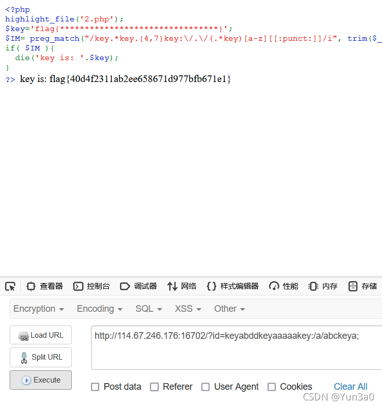
Task: Switch to the 网络 network tab
Action: tap(182, 286)
